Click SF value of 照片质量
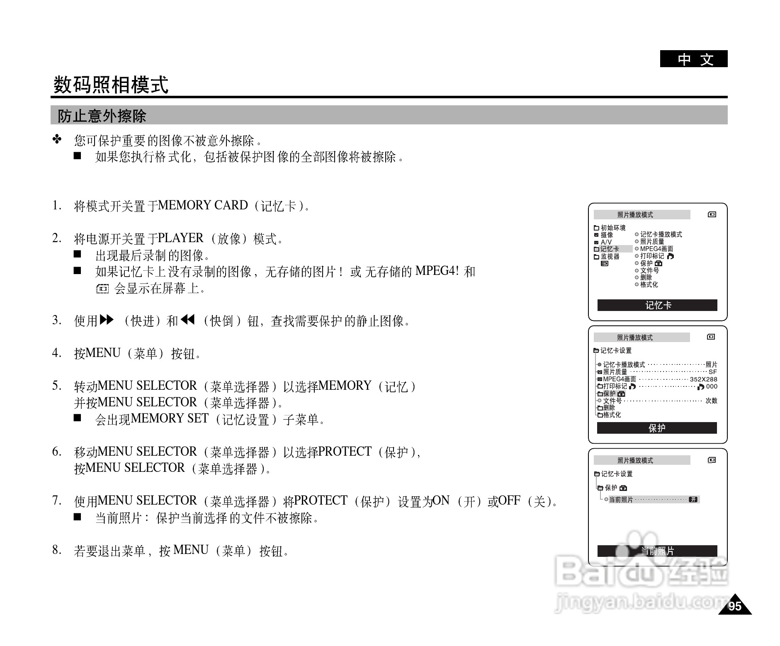 tap(713, 372)
